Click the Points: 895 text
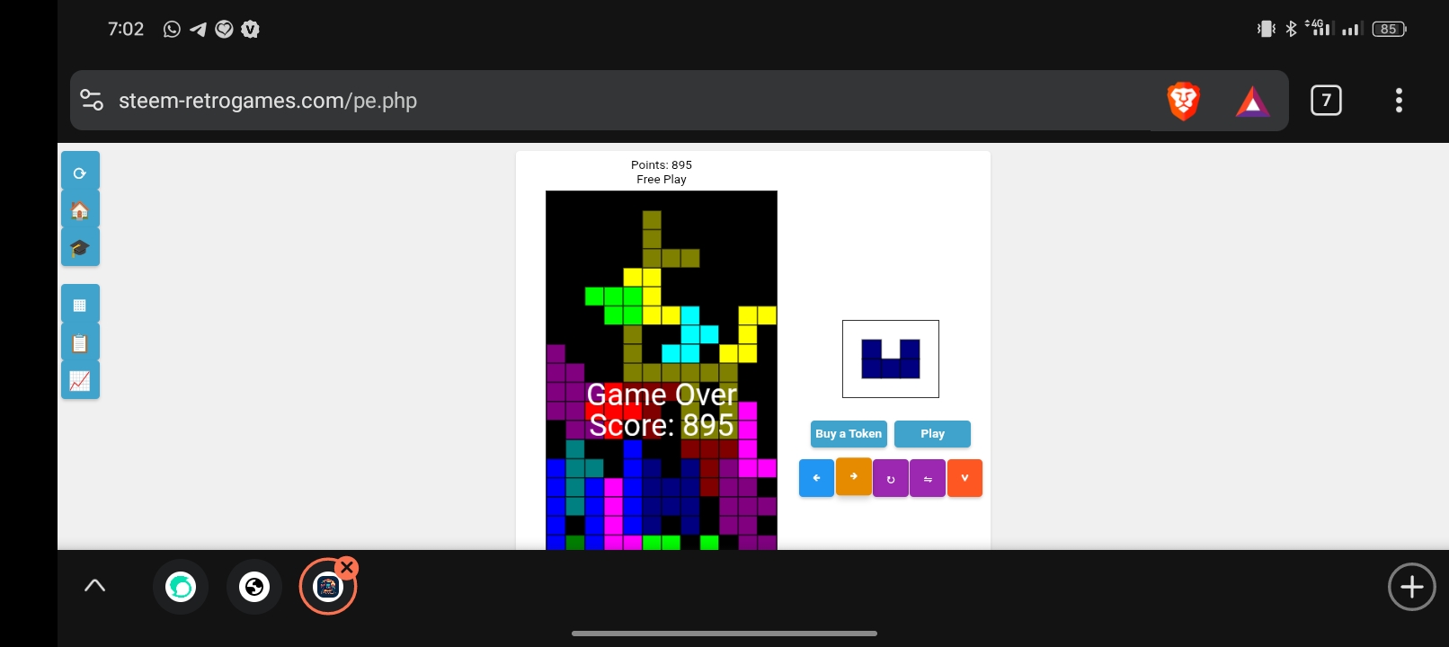 (662, 164)
